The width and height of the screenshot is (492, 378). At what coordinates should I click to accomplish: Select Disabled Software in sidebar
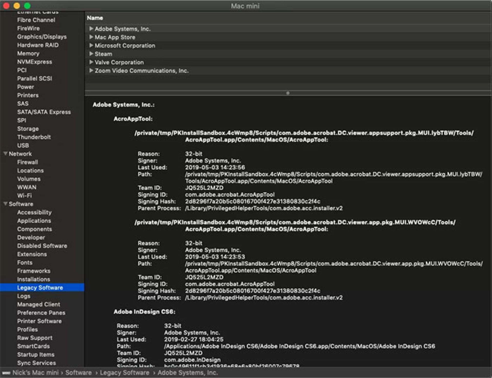42,246
